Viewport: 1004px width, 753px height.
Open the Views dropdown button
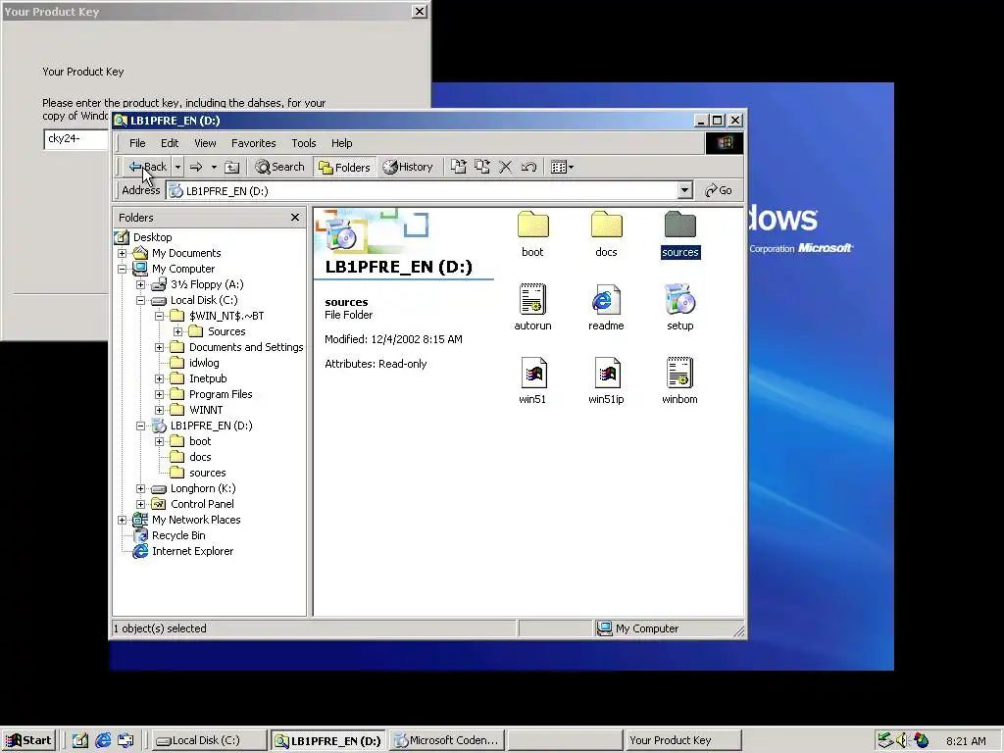[562, 167]
